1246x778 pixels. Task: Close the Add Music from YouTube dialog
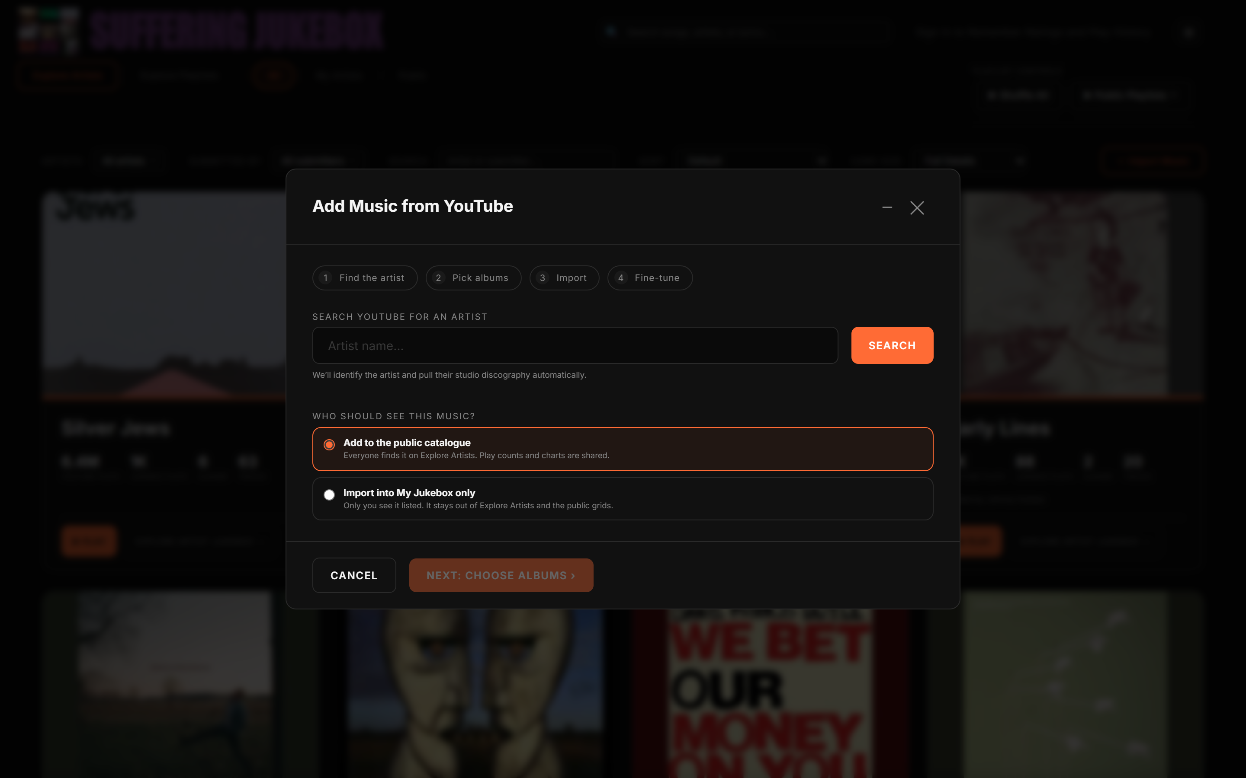pos(917,207)
